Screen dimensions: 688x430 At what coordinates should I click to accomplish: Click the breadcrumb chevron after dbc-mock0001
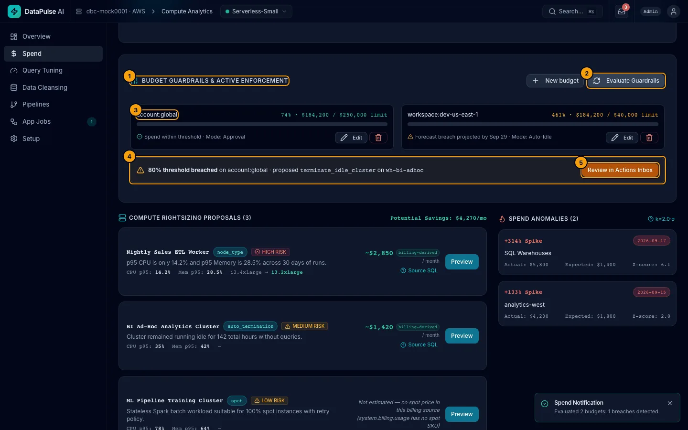[x=153, y=11]
